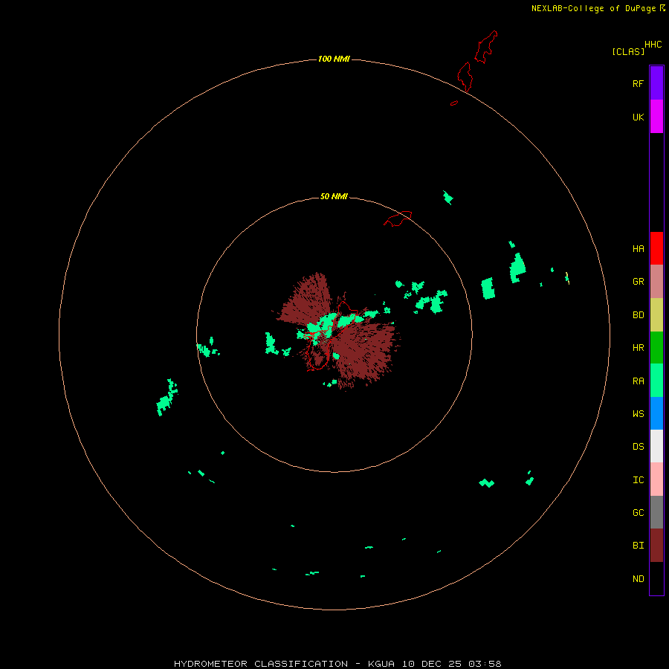Click the WS blue legend swatch
Screen dimensions: 669x669
(x=656, y=413)
